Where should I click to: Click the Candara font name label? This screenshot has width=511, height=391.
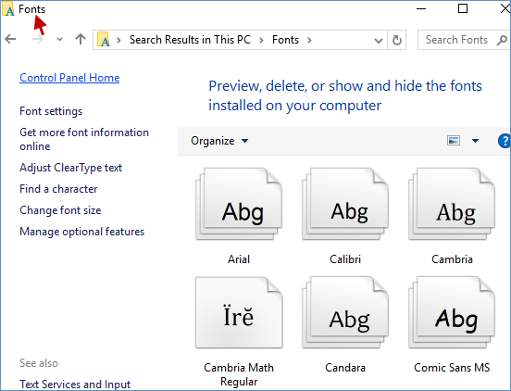click(x=345, y=368)
